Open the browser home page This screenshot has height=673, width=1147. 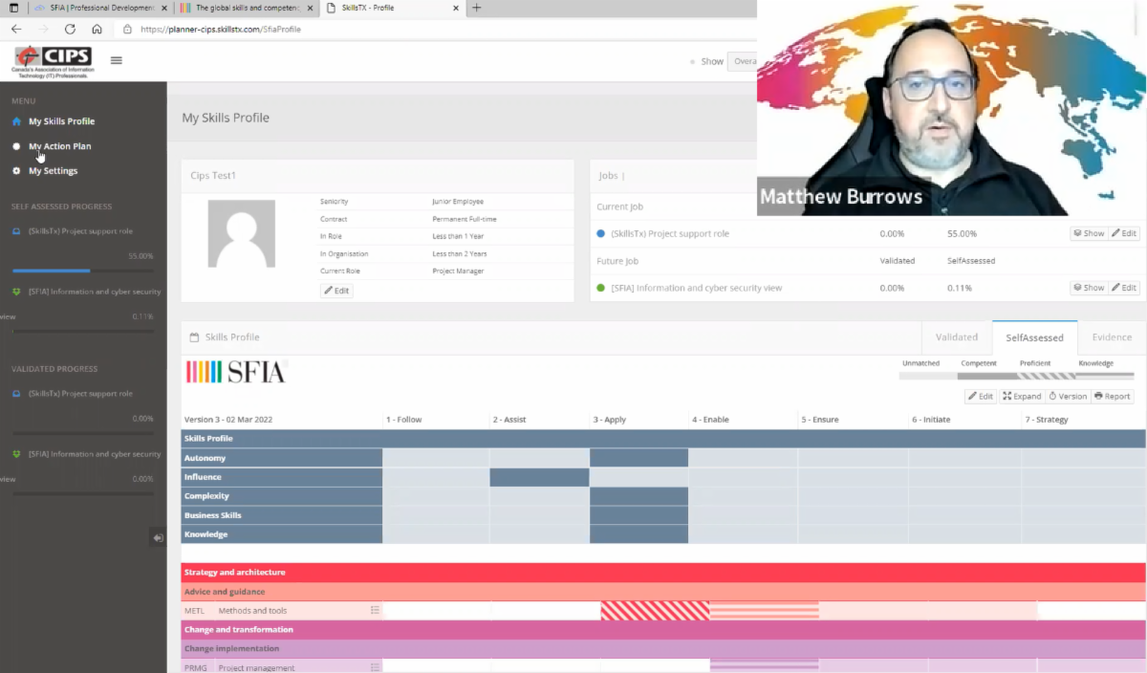point(97,29)
